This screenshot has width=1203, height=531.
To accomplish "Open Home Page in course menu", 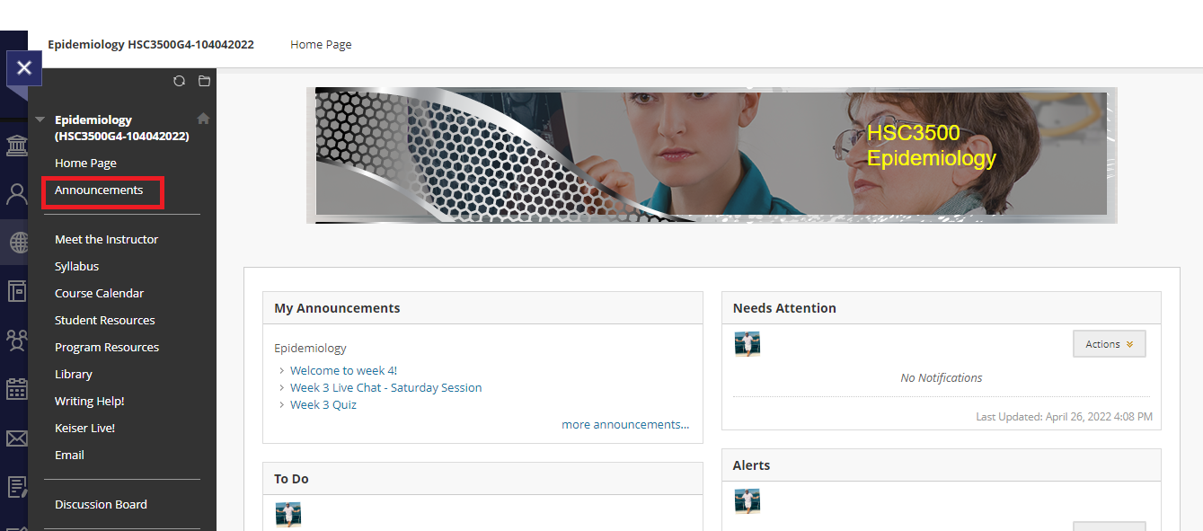I will point(85,163).
